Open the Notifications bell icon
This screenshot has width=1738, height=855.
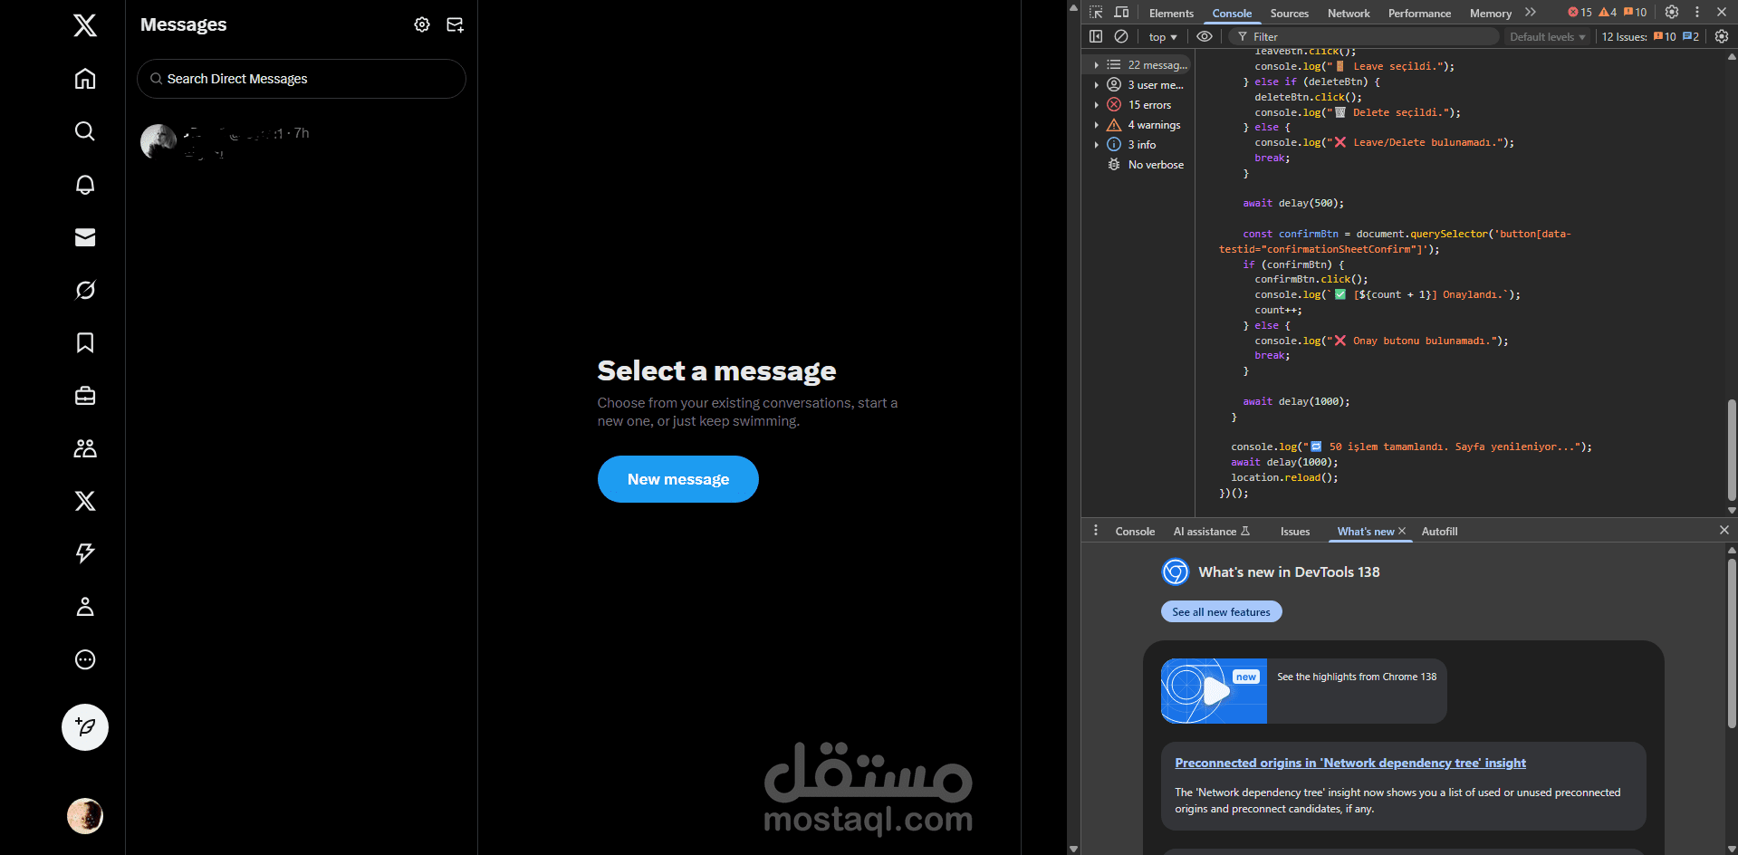pyautogui.click(x=85, y=185)
